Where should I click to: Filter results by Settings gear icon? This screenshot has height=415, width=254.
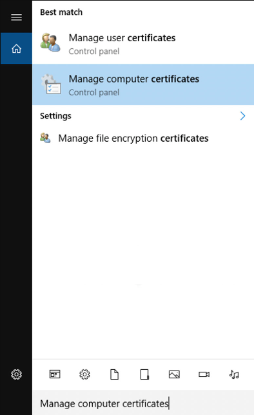click(x=84, y=374)
